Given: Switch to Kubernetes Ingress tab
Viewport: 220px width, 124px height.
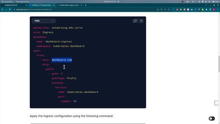Looking at the screenshot, I should [69, 5].
